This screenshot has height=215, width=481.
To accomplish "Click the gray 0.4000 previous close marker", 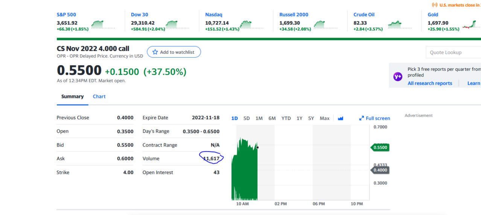I will click(x=380, y=170).
